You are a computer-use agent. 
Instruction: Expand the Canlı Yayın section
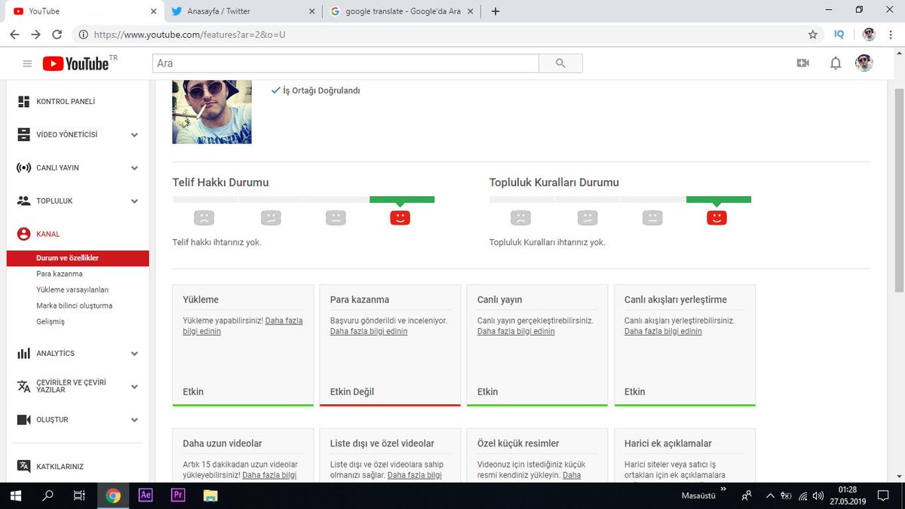(x=134, y=168)
